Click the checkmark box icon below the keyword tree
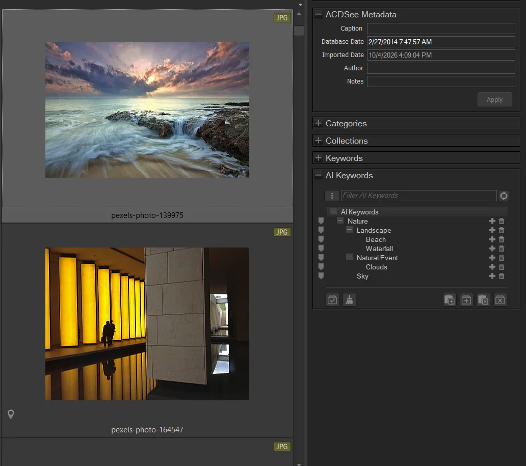Viewport: 526px width, 466px height. pos(332,299)
